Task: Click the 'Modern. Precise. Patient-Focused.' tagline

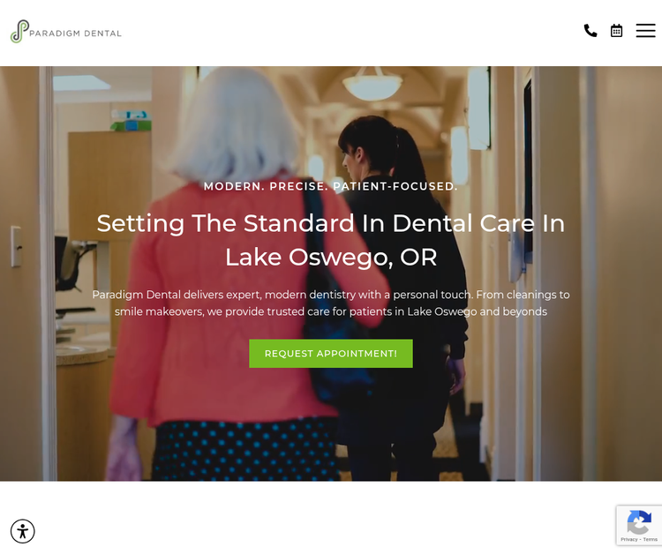Action: (x=331, y=186)
